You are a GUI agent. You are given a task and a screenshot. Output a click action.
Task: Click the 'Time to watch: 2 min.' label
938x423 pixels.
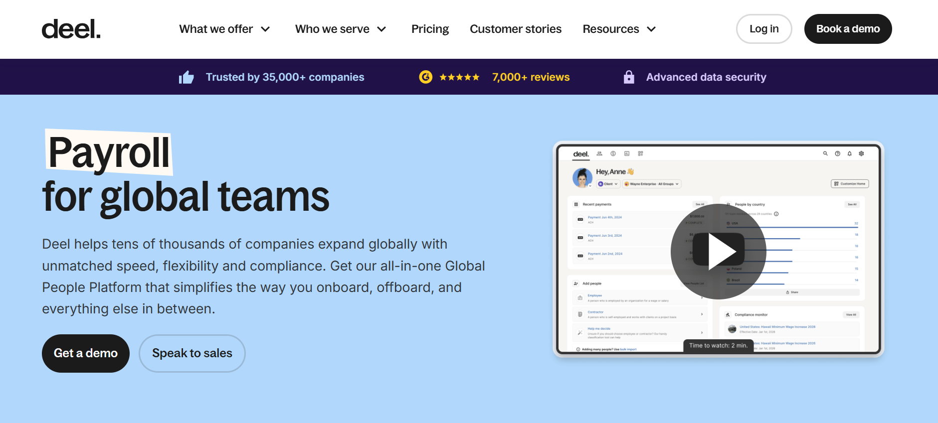[x=718, y=345]
